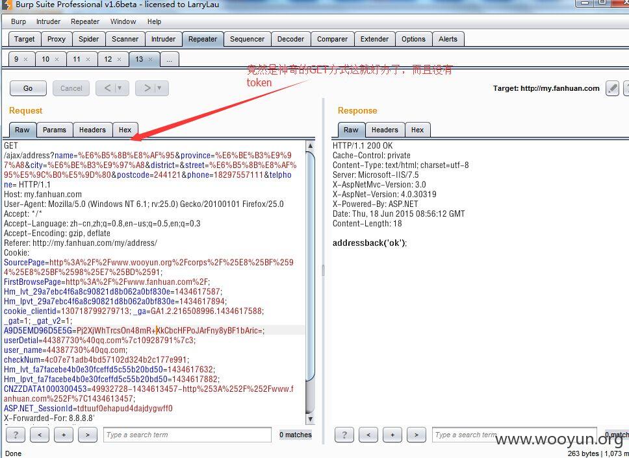Edit target with the pencil icon
The image size is (629, 458).
[x=612, y=88]
